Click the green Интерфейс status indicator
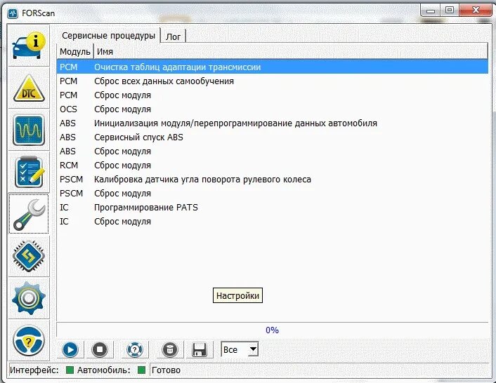 tap(70, 370)
